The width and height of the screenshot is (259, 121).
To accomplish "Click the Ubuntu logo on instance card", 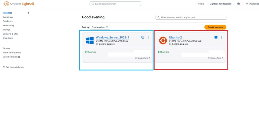I will coord(163,41).
